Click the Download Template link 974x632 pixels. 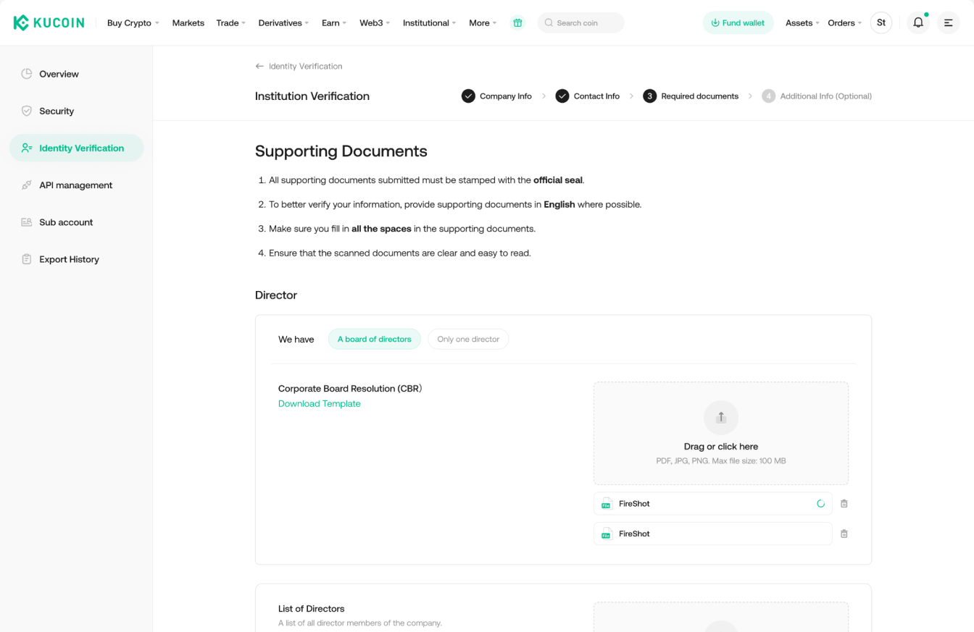tap(319, 404)
